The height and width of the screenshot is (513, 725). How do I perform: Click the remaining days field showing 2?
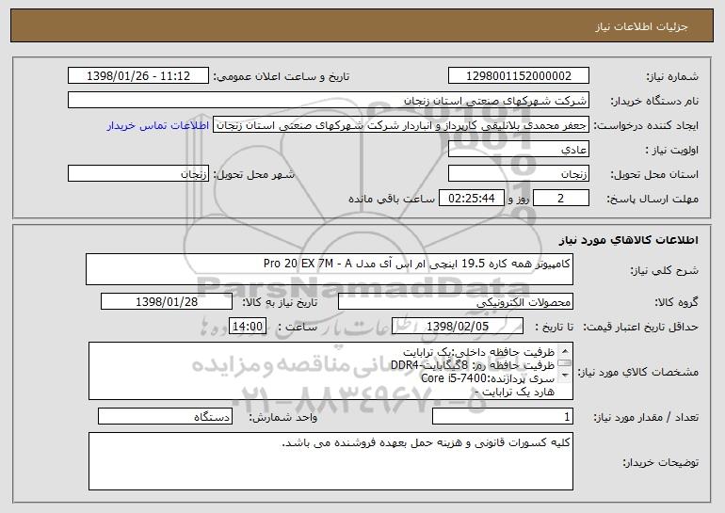click(x=561, y=199)
